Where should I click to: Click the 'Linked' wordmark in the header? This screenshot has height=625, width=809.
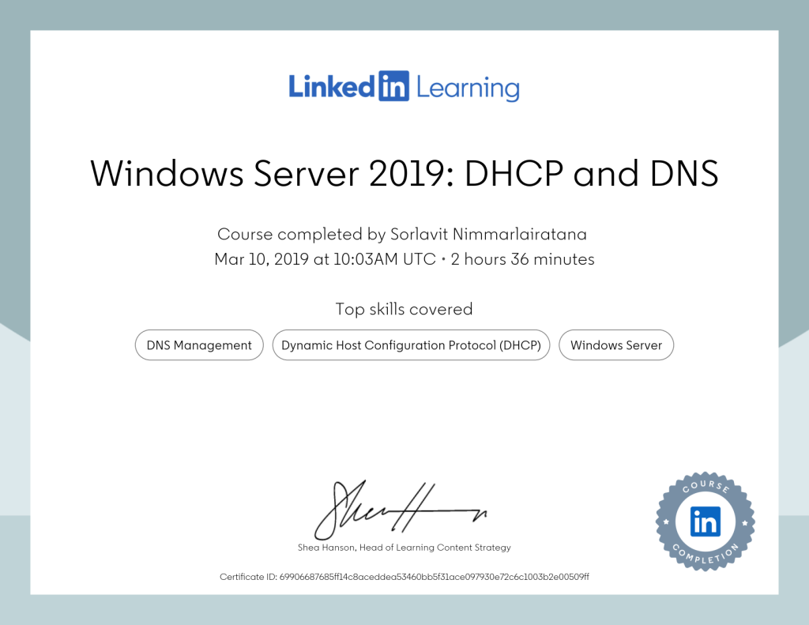[332, 86]
